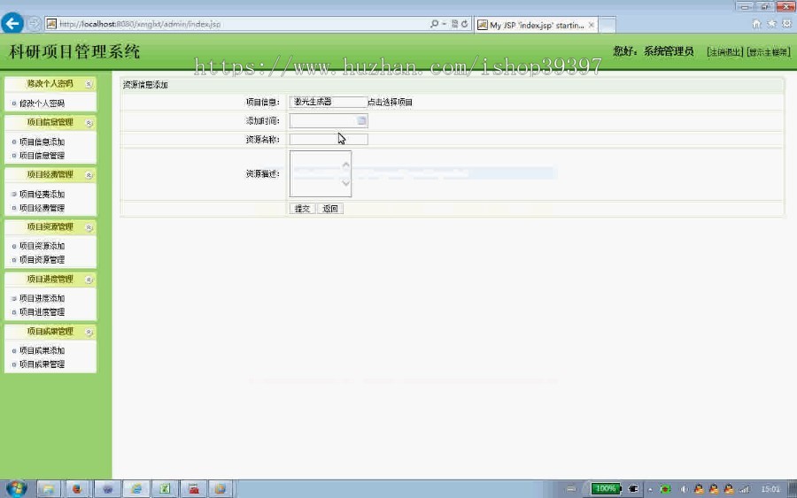Click the 添加时间 date input field
The image size is (797, 498).
click(329, 121)
